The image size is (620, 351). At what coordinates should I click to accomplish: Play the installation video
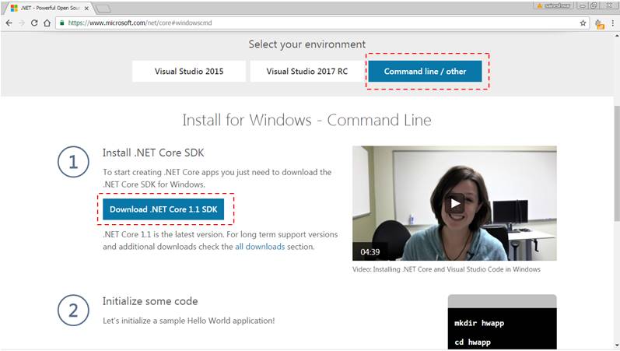coord(455,203)
